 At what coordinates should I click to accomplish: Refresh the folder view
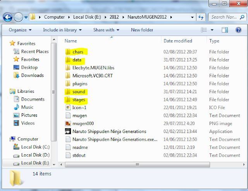tap(201, 17)
